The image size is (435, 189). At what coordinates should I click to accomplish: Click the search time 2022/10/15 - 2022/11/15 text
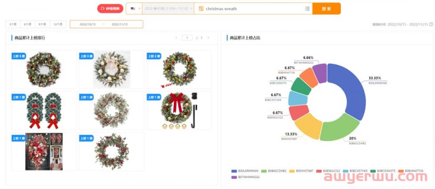click(400, 24)
